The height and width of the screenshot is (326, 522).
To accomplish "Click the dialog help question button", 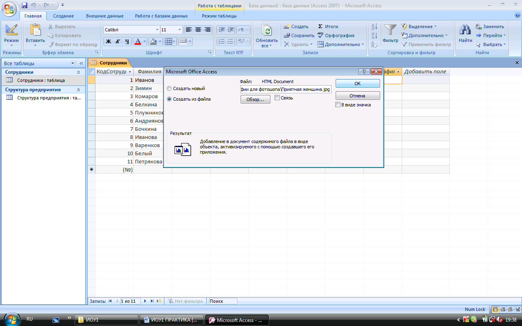I will tap(364, 72).
